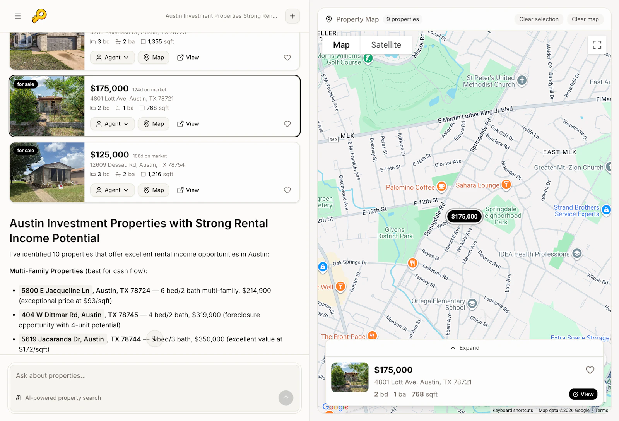The image size is (619, 421).
Task: Toggle heart on map preview card
Action: 590,370
